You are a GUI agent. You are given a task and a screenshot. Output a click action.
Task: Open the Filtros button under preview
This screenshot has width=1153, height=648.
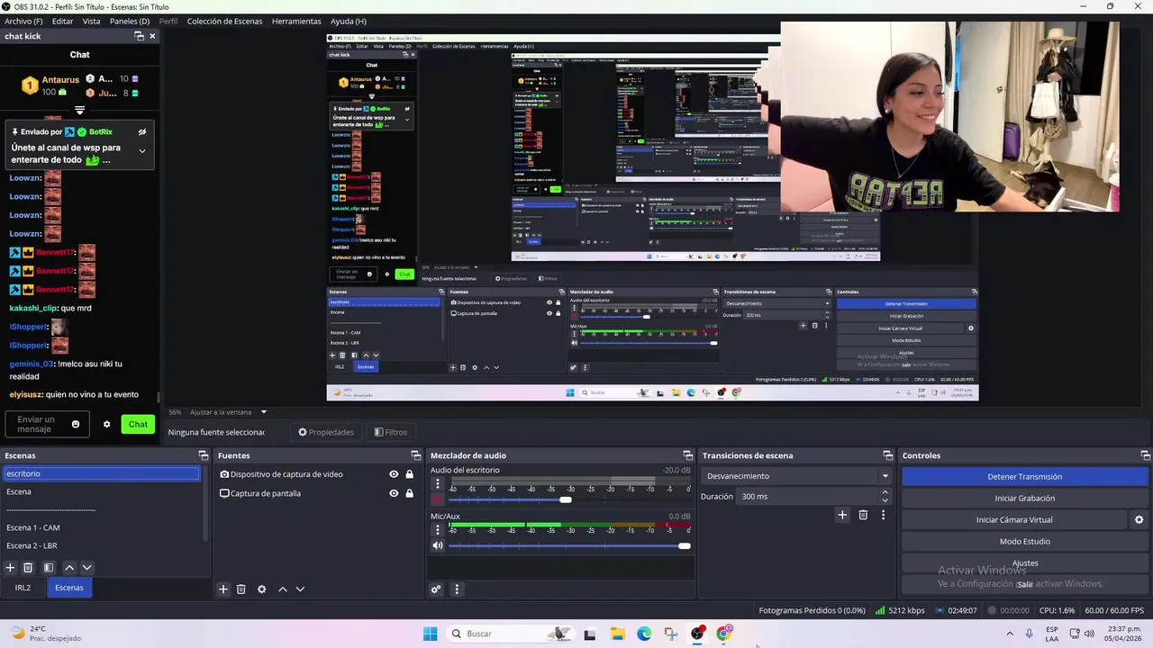391,432
